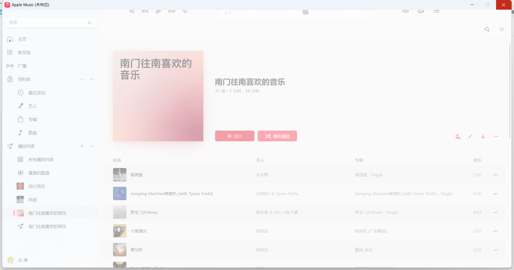Add a new playlist with the plus icon

click(x=82, y=146)
